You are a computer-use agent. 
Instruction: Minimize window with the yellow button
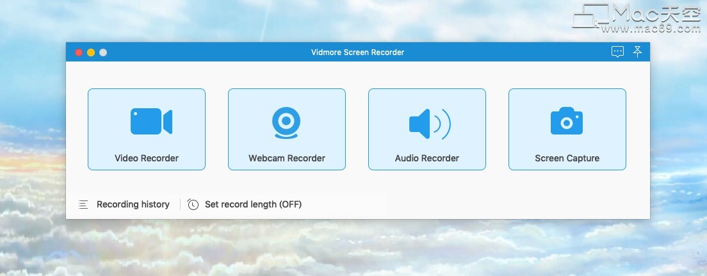pos(91,53)
